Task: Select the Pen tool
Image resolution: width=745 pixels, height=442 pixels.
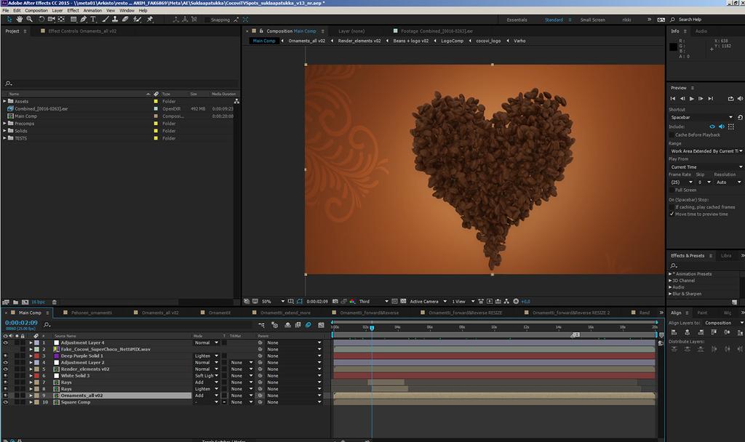Action: (84, 20)
